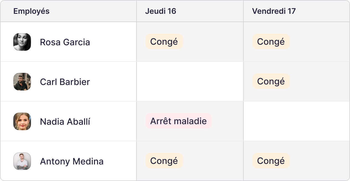The width and height of the screenshot is (350, 181).
Task: Click Rosa Garcia's profile photo
Action: point(22,42)
